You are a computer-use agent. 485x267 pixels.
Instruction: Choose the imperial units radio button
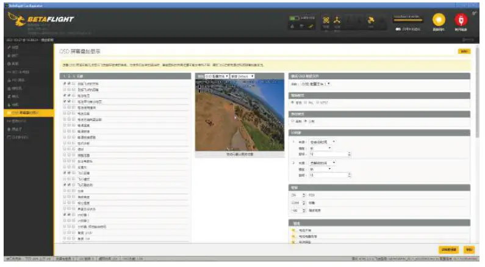coord(293,121)
